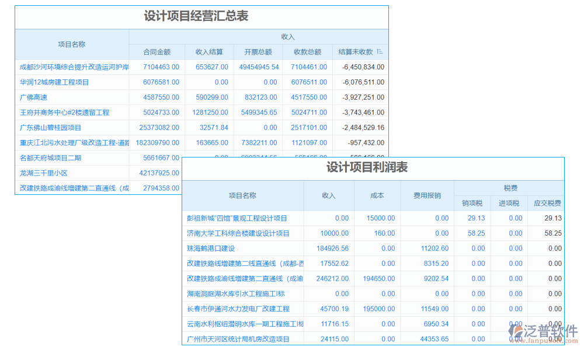Open the 广州市天河区统计局机房改造项目 link
584x350 pixels.
[243, 339]
